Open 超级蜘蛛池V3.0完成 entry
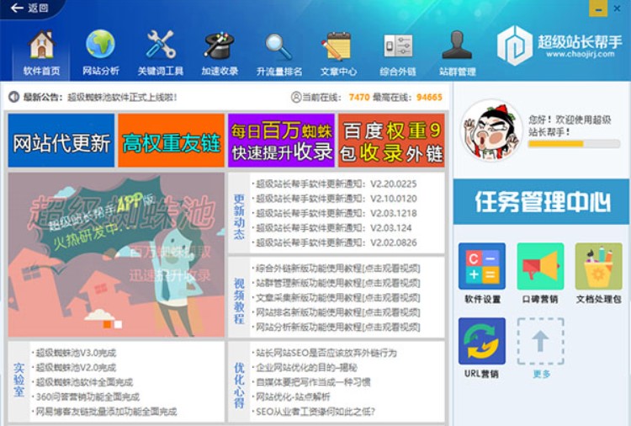This screenshot has height=426, width=631. 76,353
